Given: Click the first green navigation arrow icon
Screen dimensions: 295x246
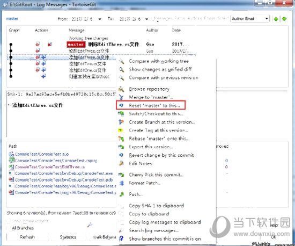Looking at the screenshot, I should click(276, 19).
